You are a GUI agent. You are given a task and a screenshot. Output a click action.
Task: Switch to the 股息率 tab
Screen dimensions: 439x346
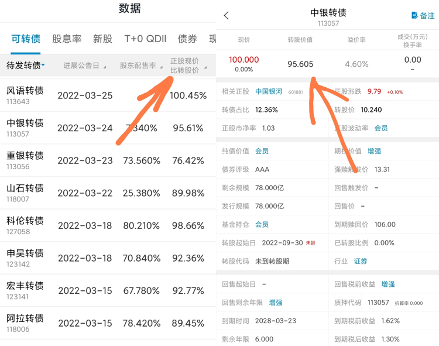click(67, 39)
